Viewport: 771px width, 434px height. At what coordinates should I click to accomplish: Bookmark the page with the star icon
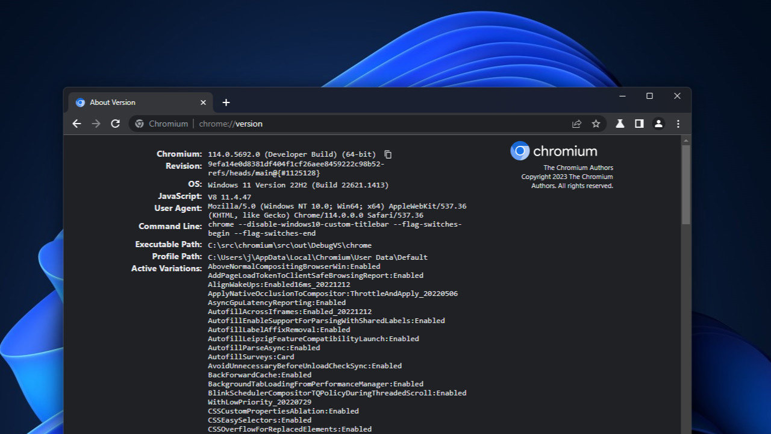tap(596, 124)
